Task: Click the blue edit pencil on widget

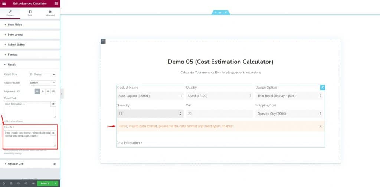Action: tap(322, 88)
